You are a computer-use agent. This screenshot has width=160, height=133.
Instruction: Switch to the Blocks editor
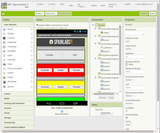point(152,13)
